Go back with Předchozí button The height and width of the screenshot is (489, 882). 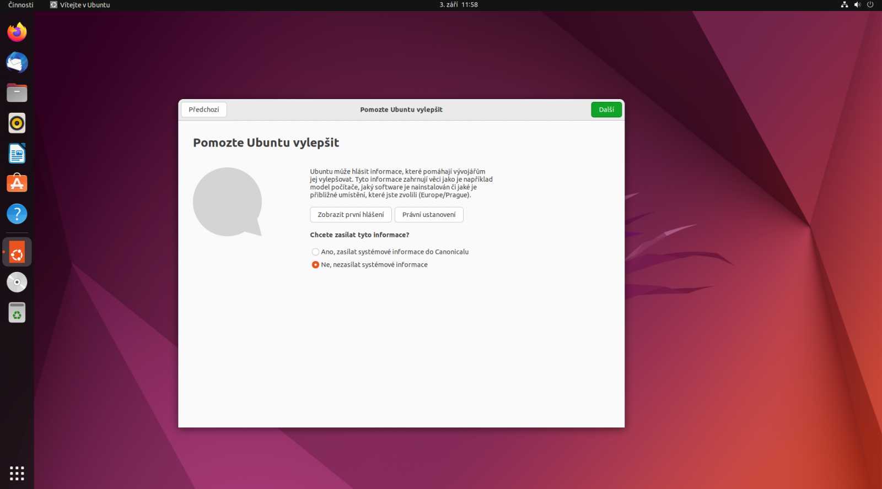tap(204, 110)
